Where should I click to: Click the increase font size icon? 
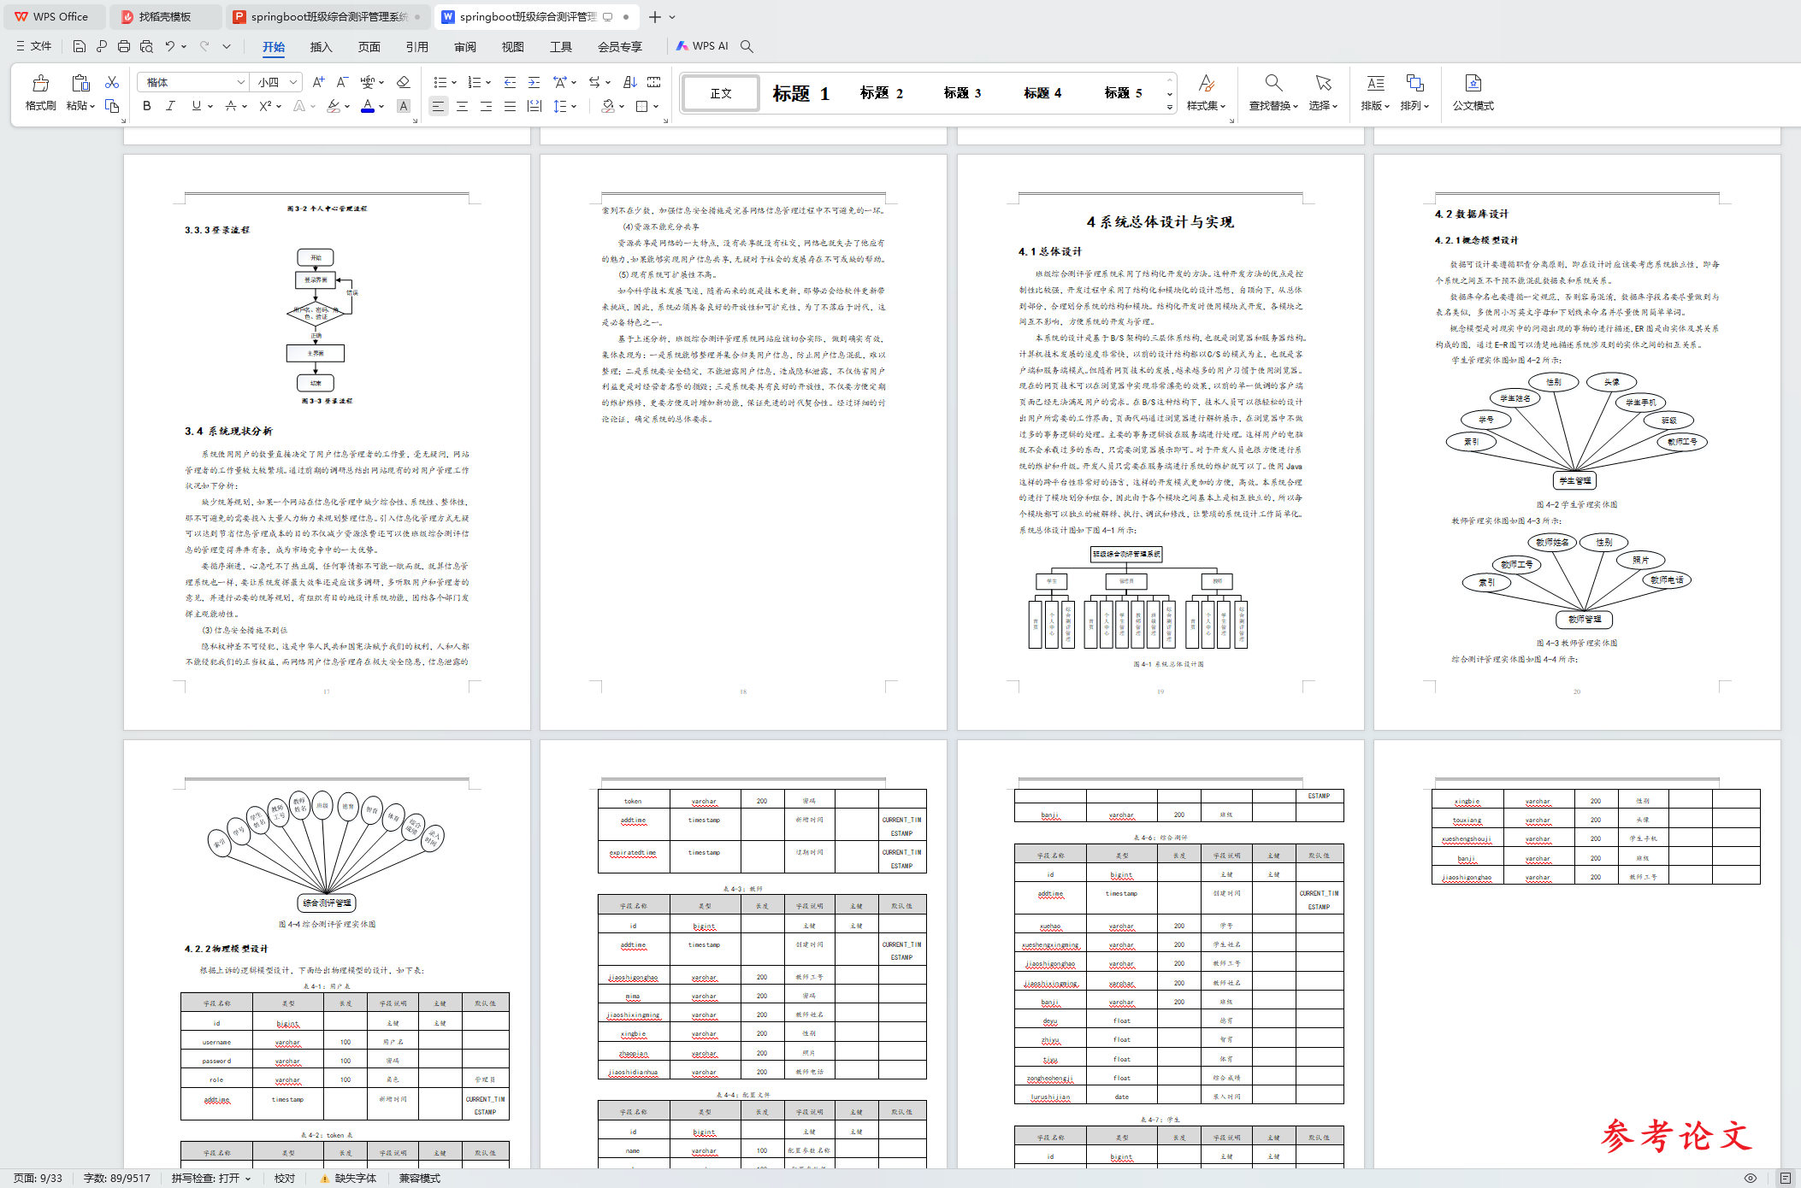point(318,82)
